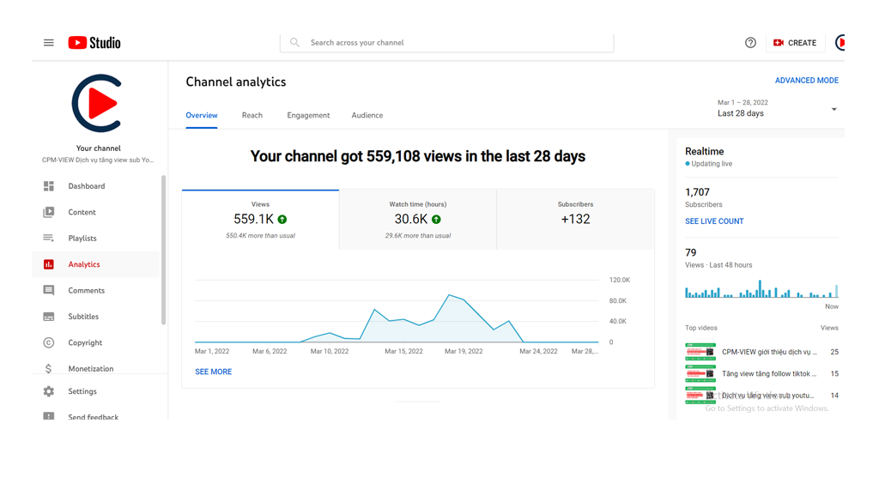Switch to the Overview tab
Image resolution: width=879 pixels, height=484 pixels.
(201, 115)
